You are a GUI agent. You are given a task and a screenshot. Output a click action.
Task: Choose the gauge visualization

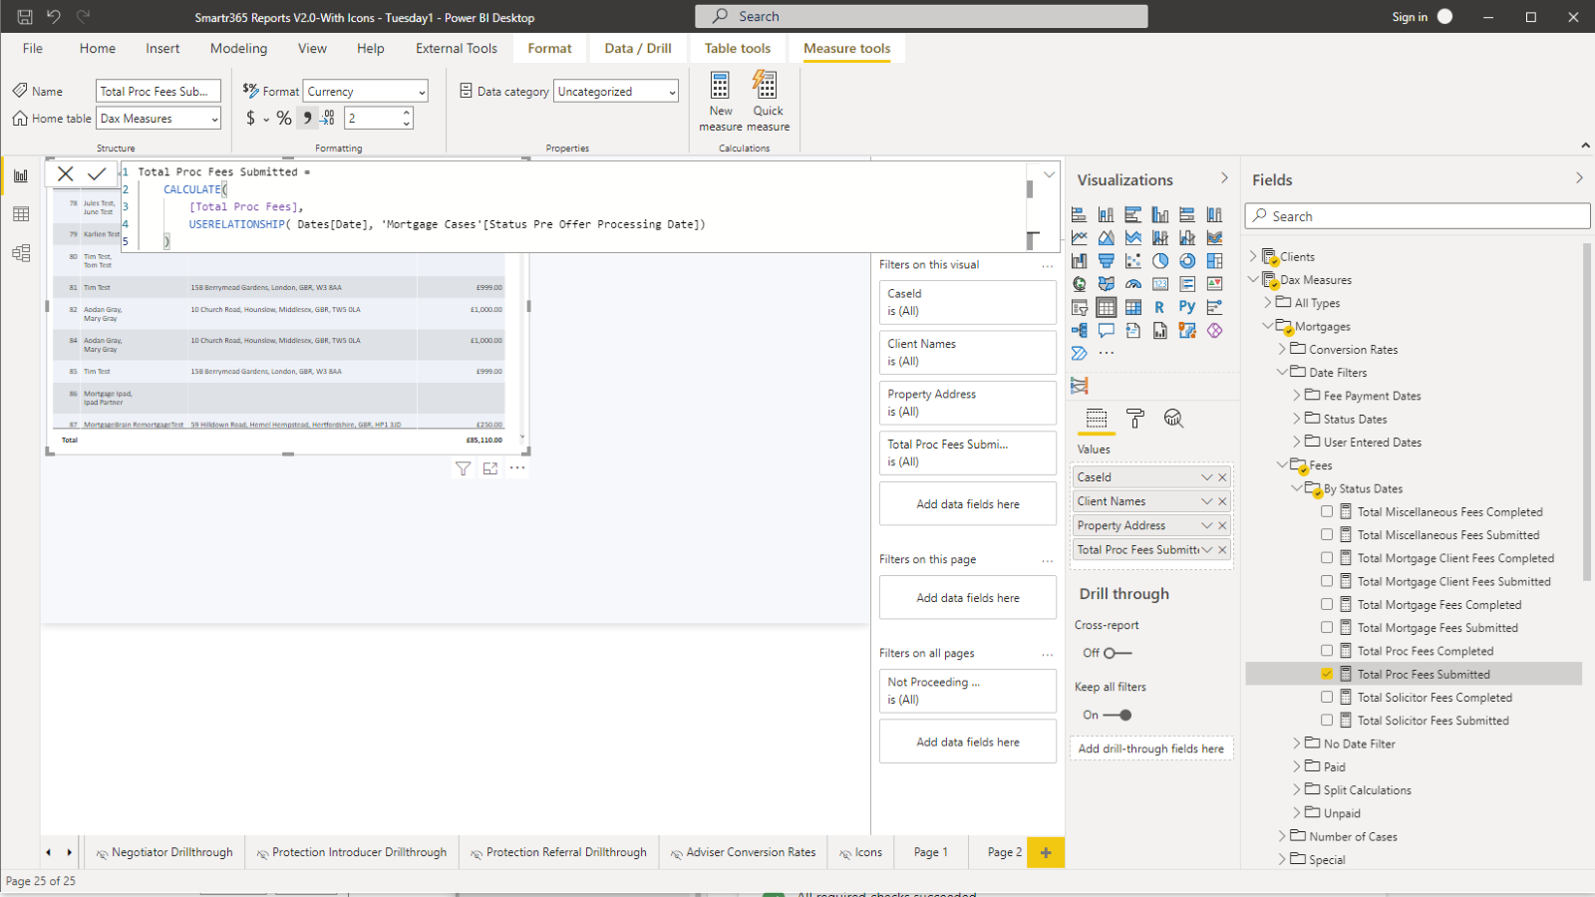click(x=1133, y=284)
